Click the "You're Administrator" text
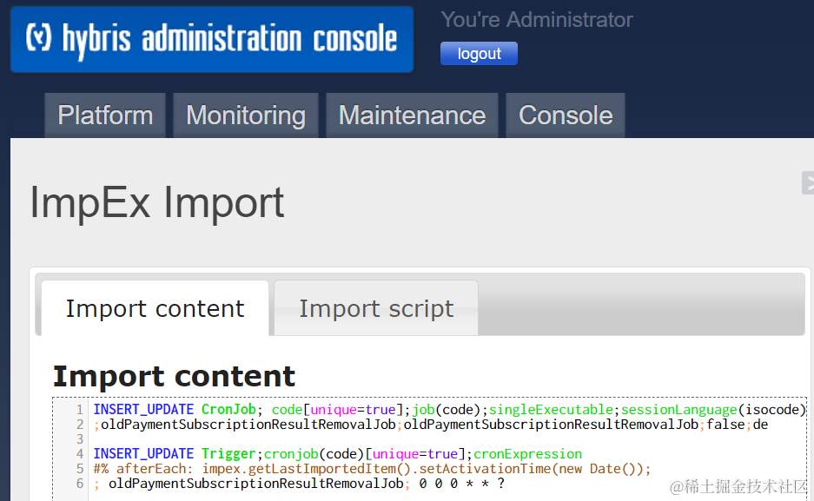 537,20
